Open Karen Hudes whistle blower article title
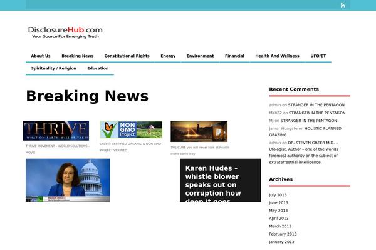 [213, 185]
